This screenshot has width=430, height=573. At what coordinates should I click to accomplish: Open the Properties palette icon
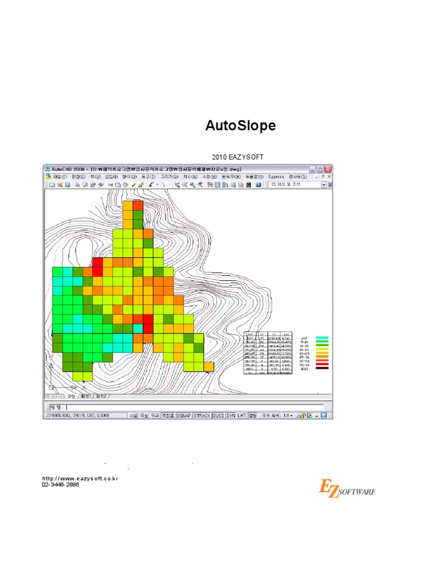click(x=210, y=185)
